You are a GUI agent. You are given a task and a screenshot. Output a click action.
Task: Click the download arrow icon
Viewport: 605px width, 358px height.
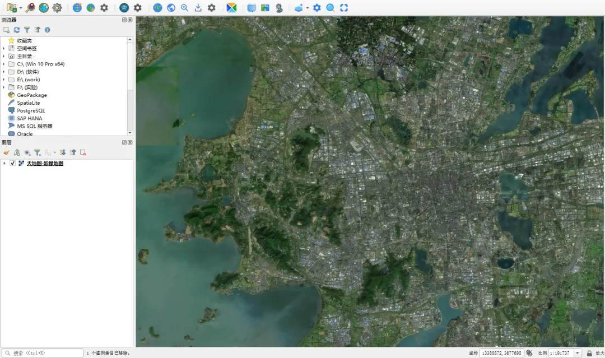click(198, 8)
